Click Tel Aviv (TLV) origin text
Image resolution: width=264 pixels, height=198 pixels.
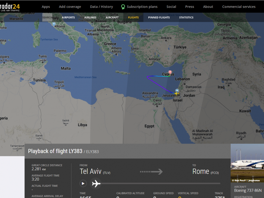coord(95,172)
